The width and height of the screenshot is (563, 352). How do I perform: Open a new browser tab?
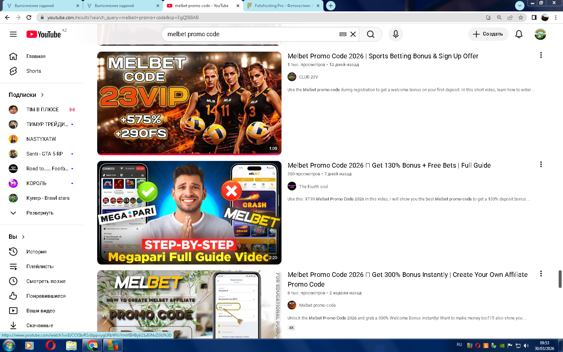point(331,6)
